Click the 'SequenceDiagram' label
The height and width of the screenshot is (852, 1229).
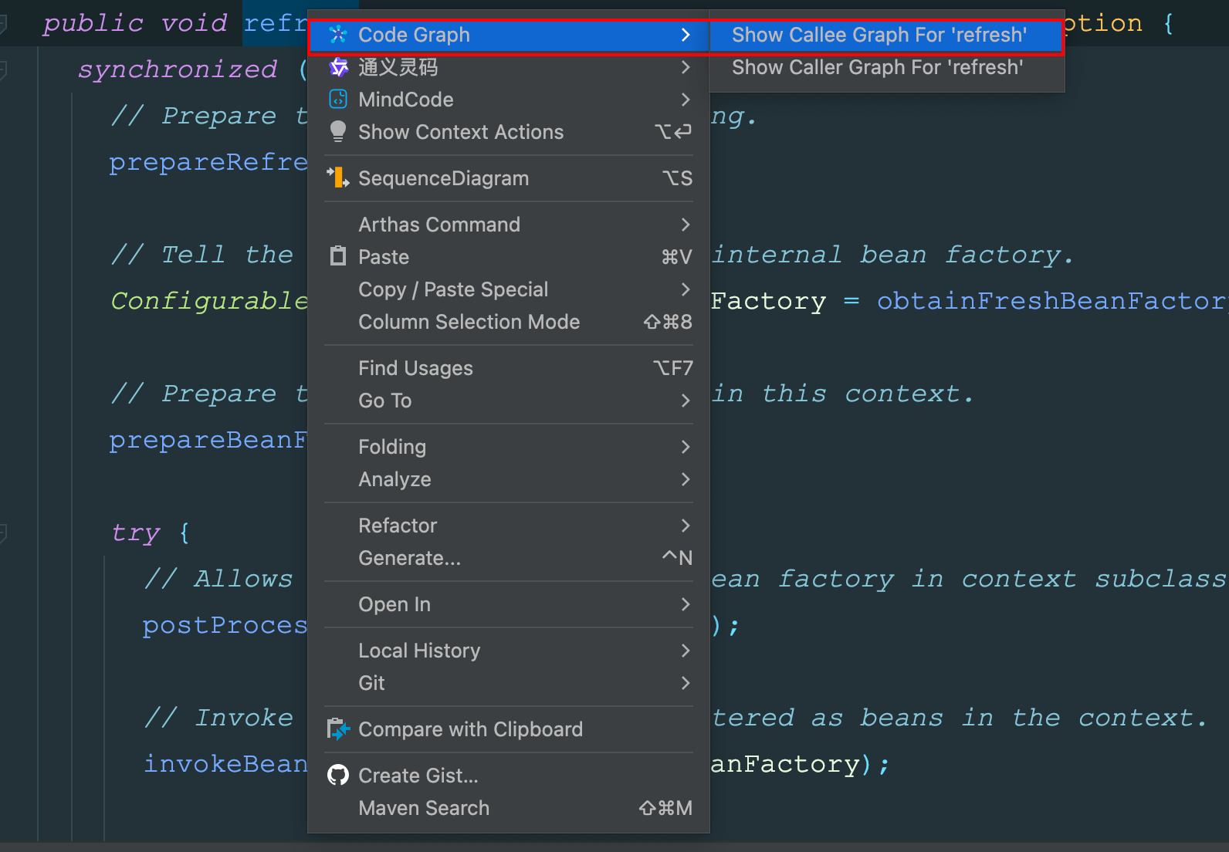(x=443, y=178)
